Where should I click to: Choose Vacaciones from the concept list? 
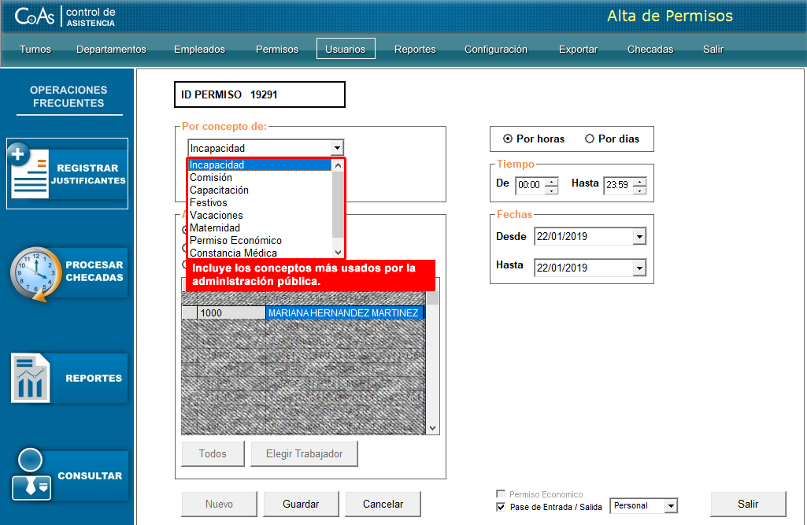[217, 215]
